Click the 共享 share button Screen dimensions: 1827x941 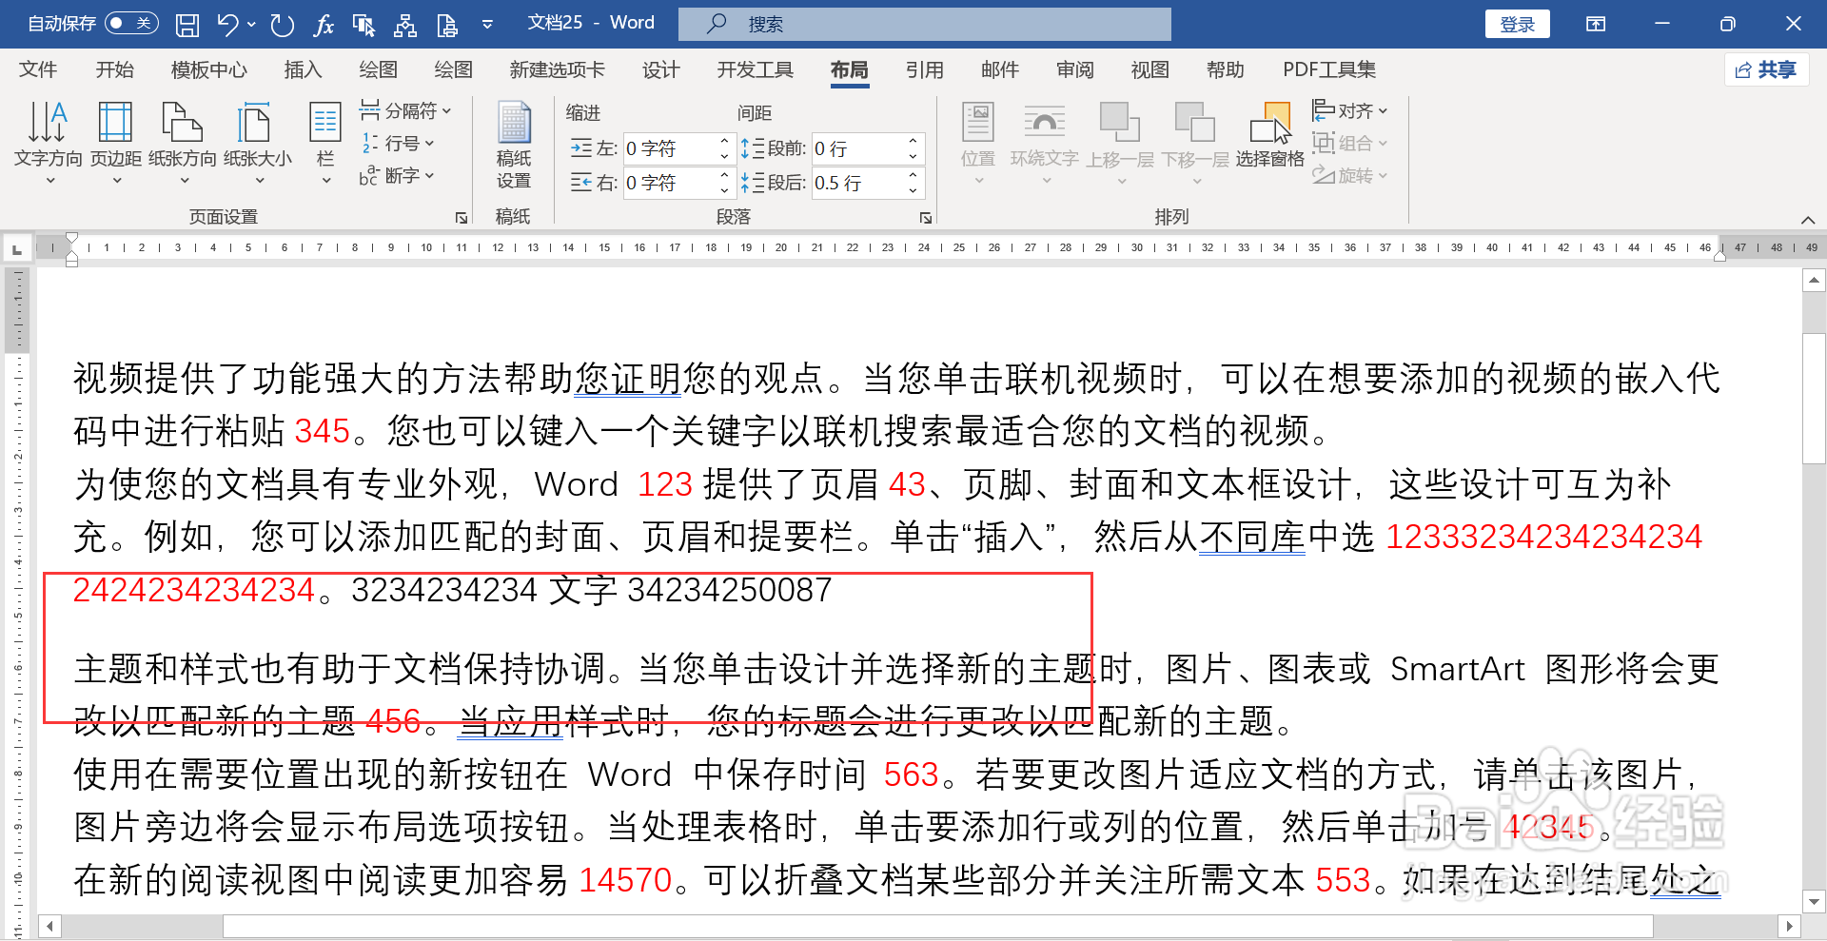[x=1766, y=69]
